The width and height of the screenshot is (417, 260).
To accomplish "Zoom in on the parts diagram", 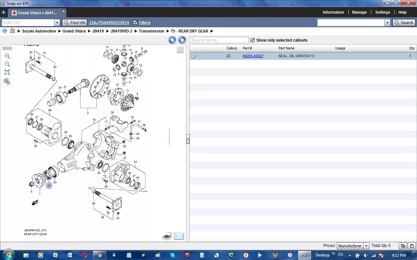I will pyautogui.click(x=7, y=56).
